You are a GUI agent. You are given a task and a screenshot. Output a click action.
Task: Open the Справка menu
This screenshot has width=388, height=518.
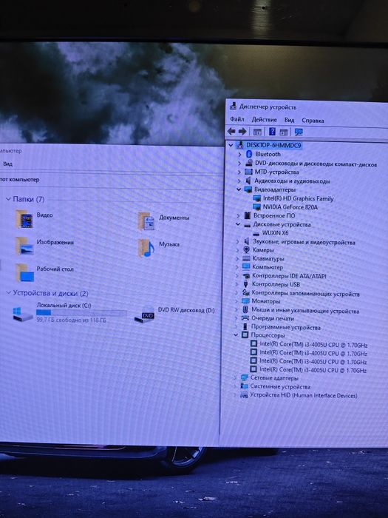313,121
